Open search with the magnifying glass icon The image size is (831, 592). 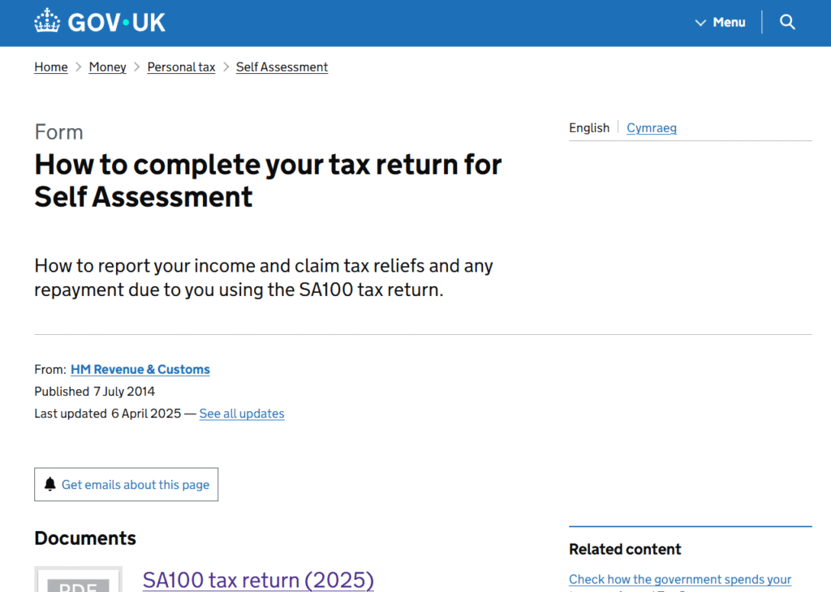coord(787,22)
